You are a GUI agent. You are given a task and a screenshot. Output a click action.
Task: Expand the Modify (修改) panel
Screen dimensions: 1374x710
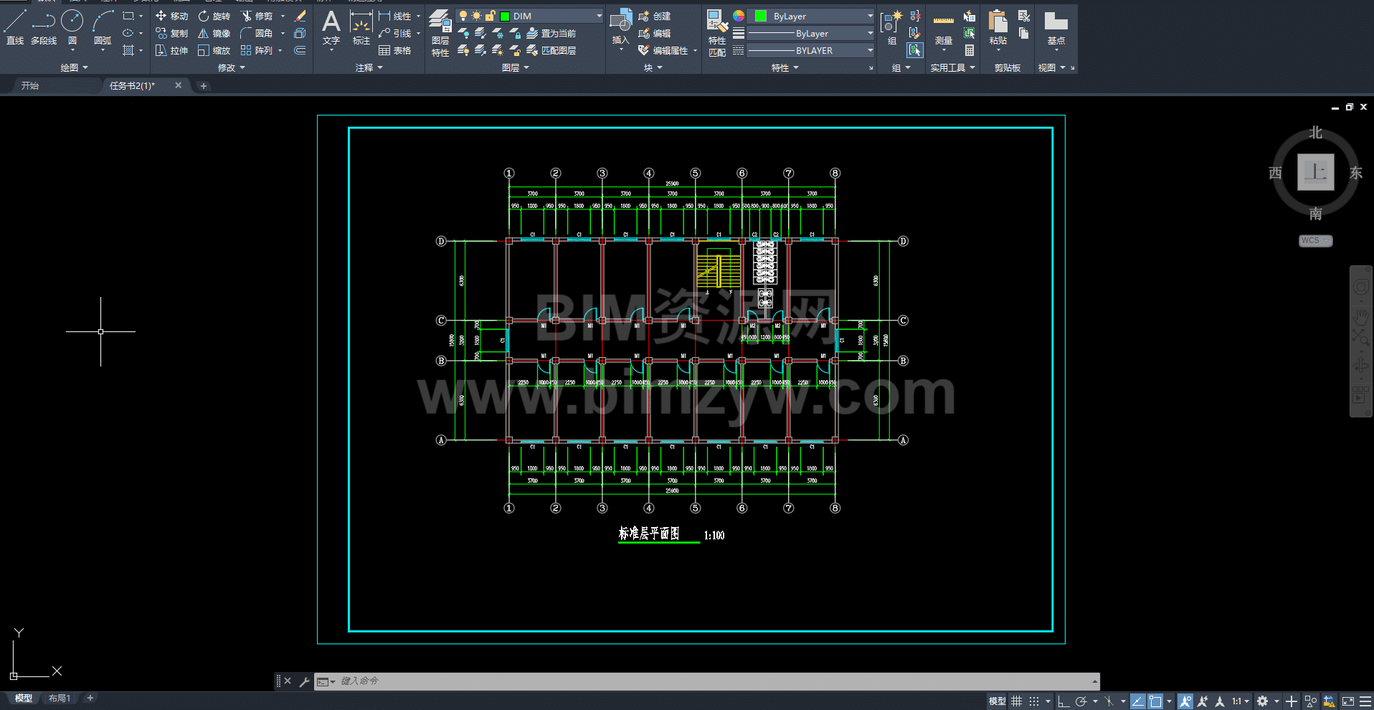[232, 67]
